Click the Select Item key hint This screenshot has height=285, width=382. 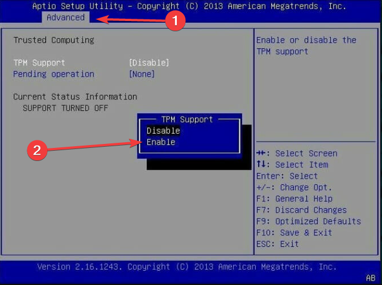pyautogui.click(x=292, y=164)
